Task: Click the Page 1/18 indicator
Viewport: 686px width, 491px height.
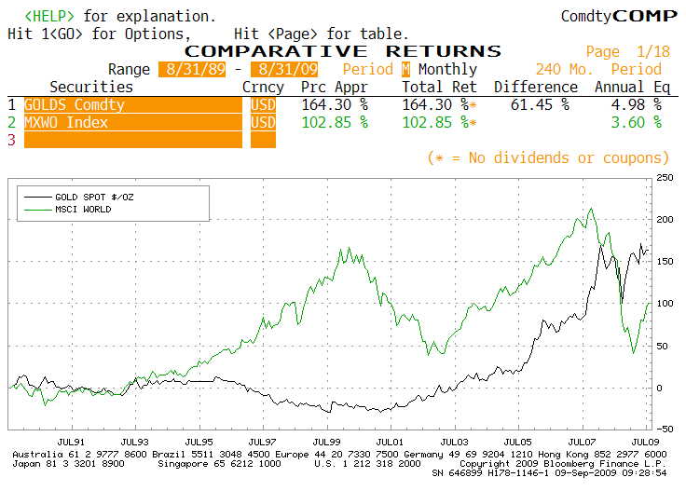Action: (x=628, y=51)
